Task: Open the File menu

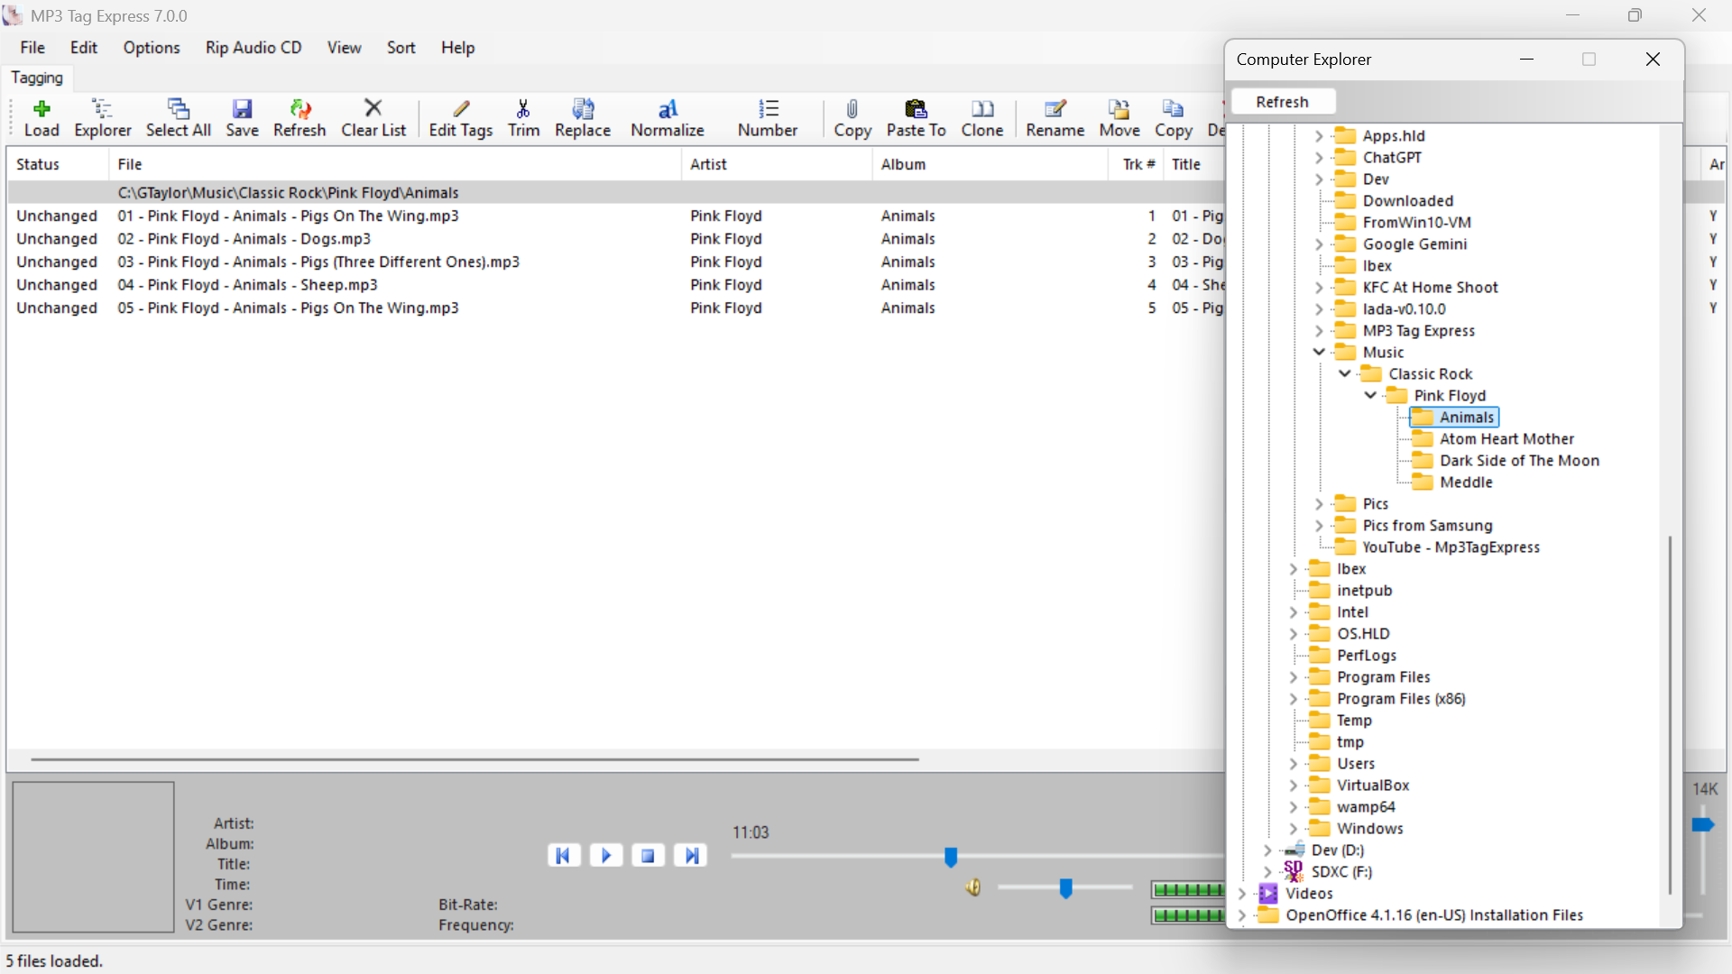Action: (x=32, y=48)
